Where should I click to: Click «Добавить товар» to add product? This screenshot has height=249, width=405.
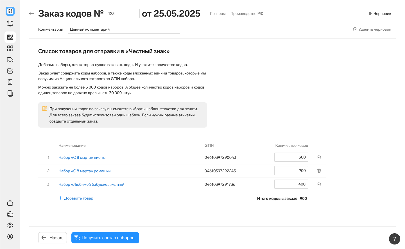(x=76, y=198)
